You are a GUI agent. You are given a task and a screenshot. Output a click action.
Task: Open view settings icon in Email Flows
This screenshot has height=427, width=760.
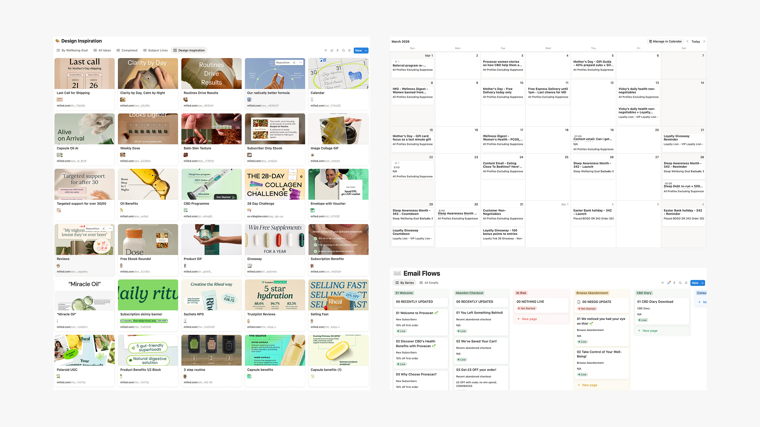point(686,283)
